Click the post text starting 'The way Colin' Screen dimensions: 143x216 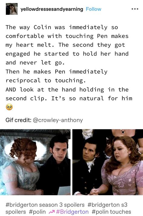click(67, 45)
